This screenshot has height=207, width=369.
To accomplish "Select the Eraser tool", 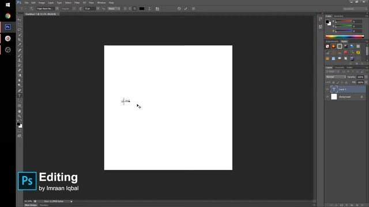I will (20, 70).
